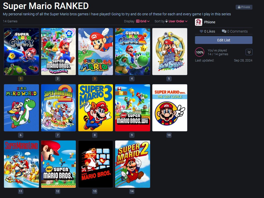Click the sort direction arrows icon
This screenshot has width=264, height=198.
coord(166,21)
